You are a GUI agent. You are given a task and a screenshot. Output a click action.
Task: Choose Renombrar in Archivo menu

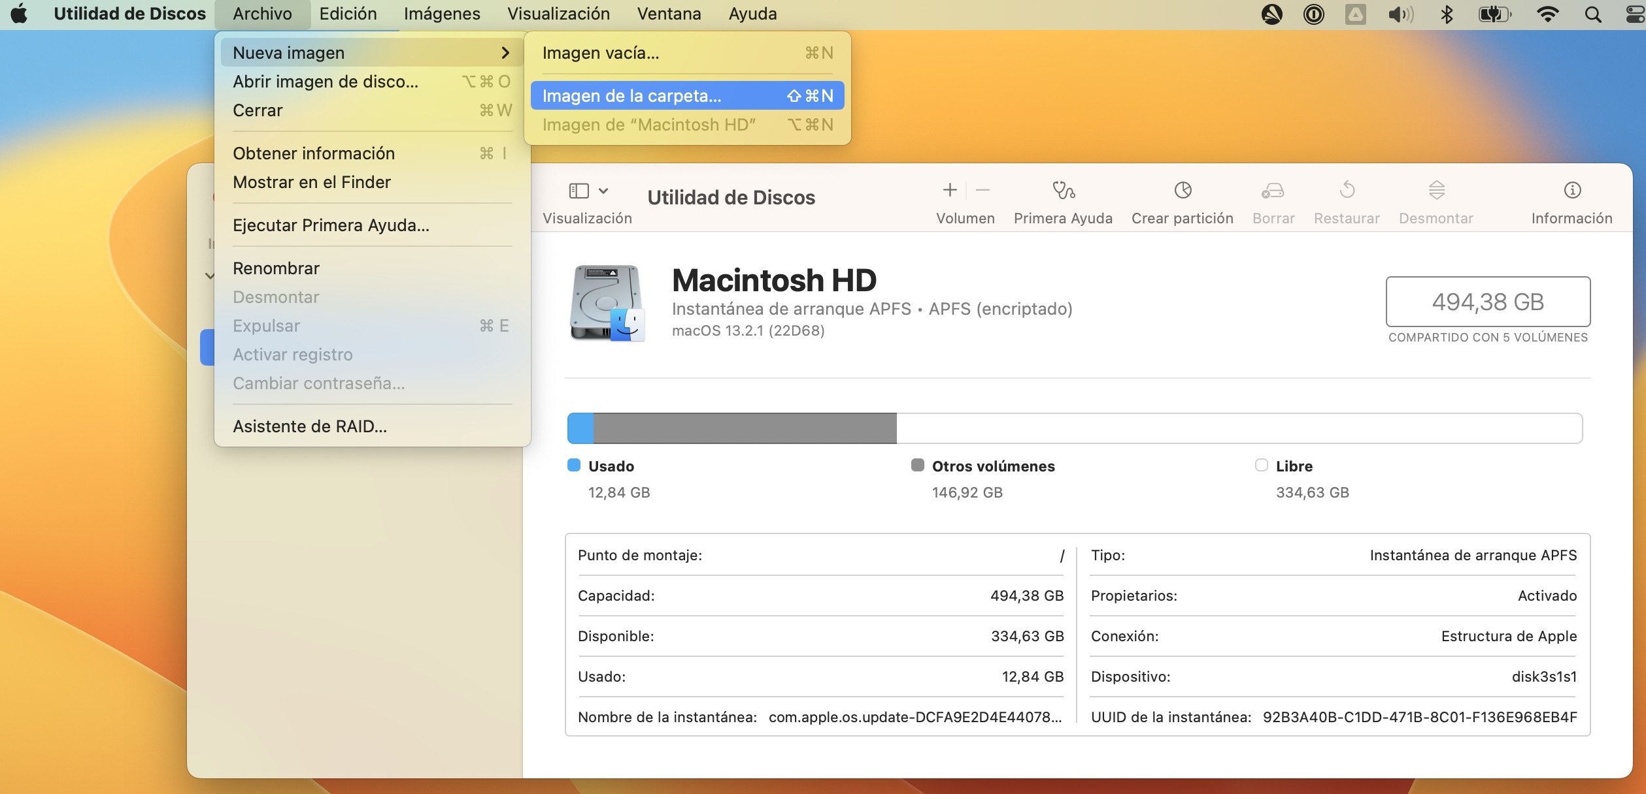(x=371, y=268)
